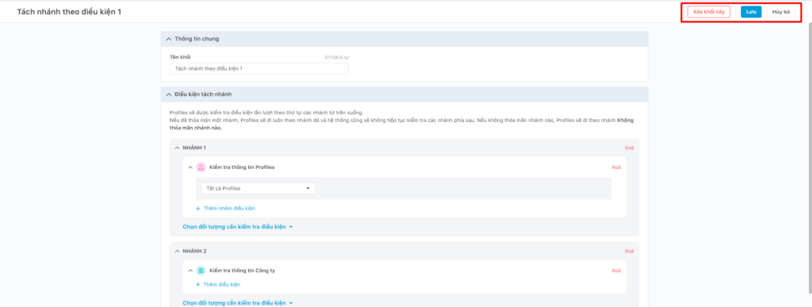The height and width of the screenshot is (307, 812).
Task: Collapse NHÁNH 1 branch
Action: 178,148
